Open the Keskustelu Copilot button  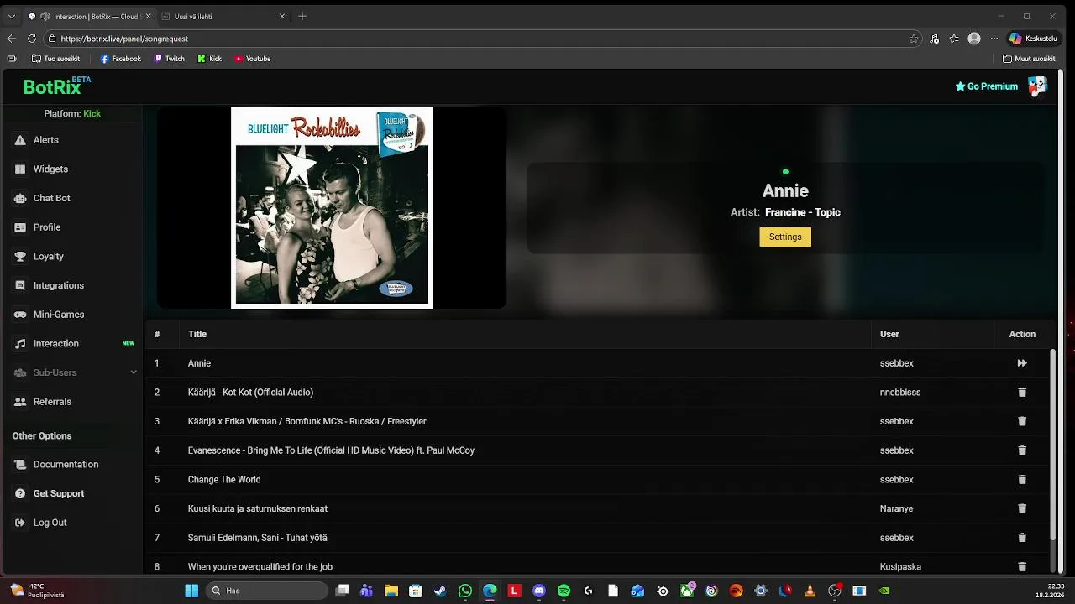pos(1034,39)
